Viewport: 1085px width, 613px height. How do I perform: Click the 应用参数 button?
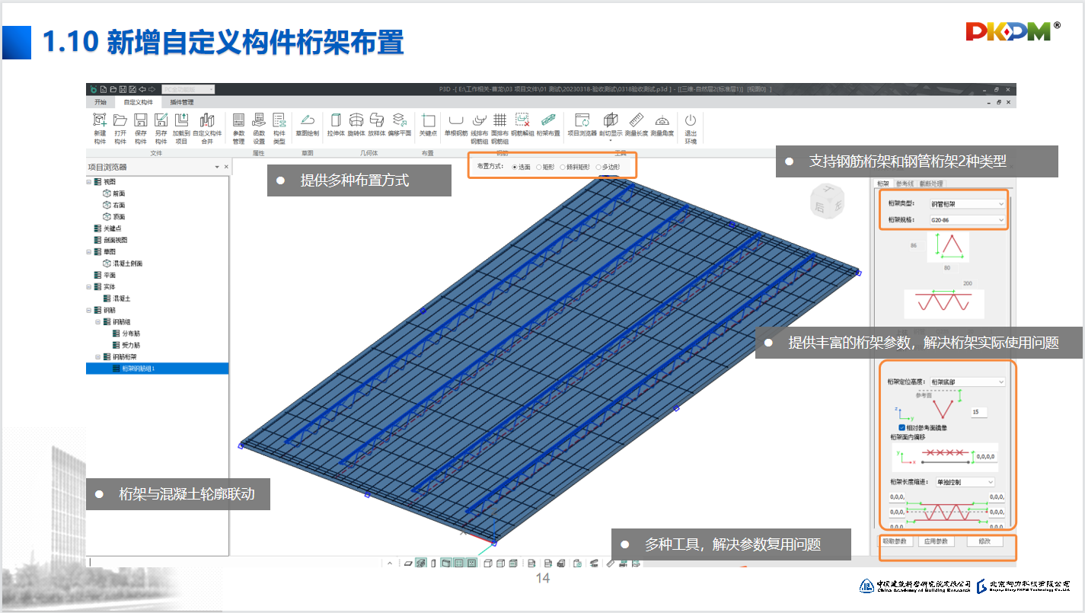(x=936, y=541)
